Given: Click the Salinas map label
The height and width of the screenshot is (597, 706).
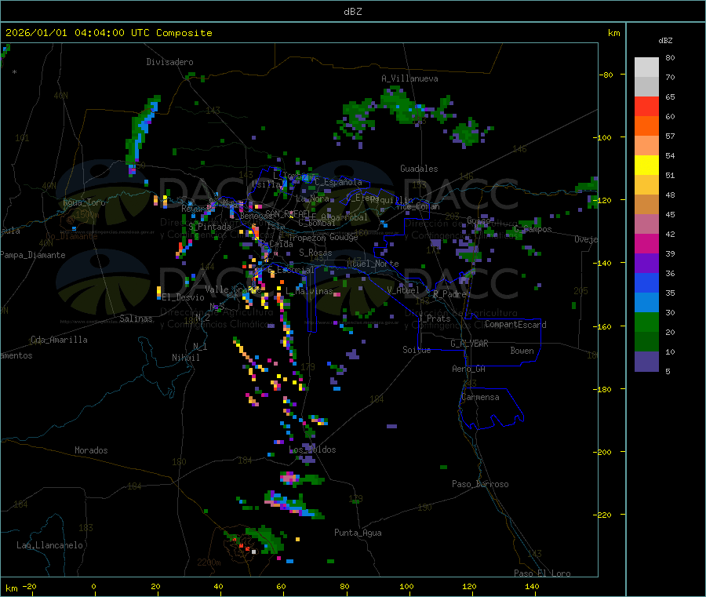Looking at the screenshot, I should 136,319.
